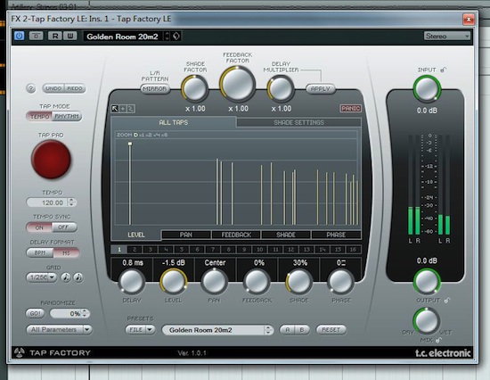The width and height of the screenshot is (490, 380).
Task: Select the PAN view tab
Action: click(186, 235)
